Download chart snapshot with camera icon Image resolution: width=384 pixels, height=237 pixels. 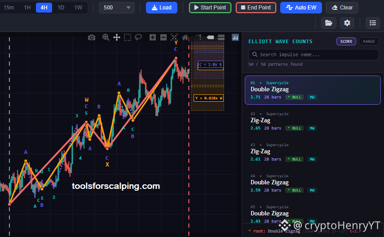pyautogui.click(x=92, y=37)
